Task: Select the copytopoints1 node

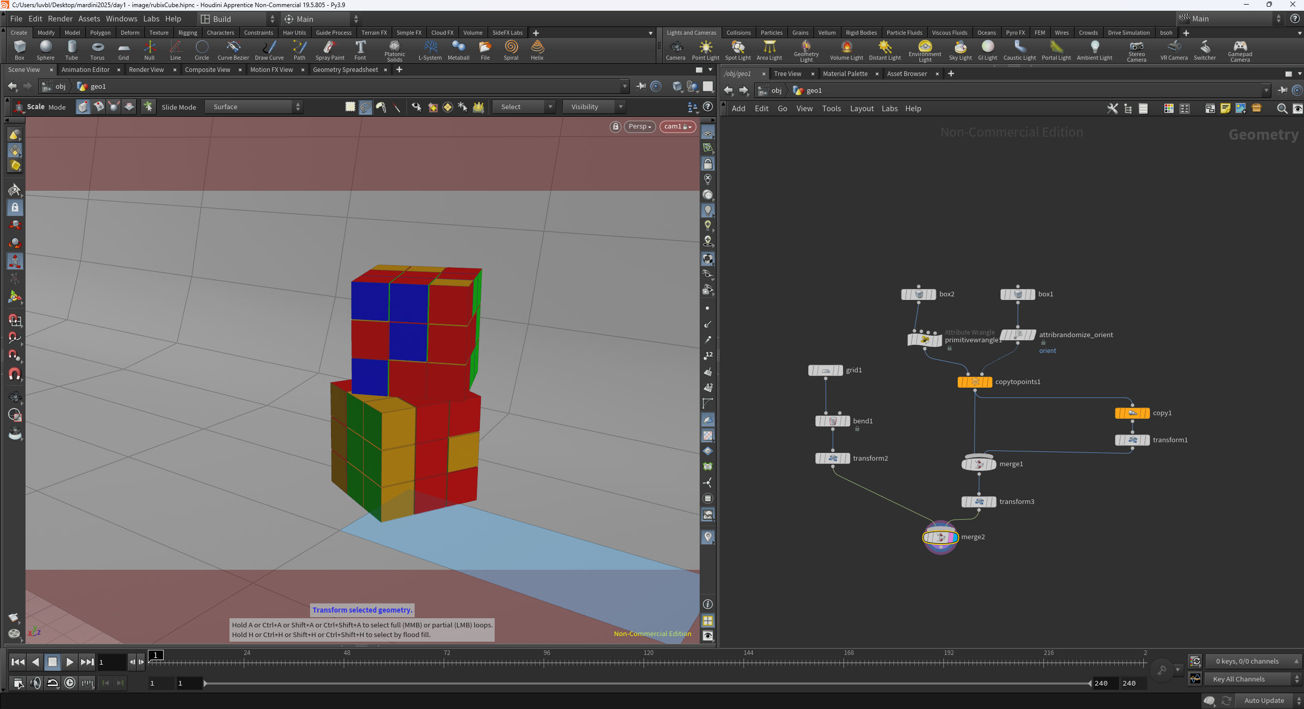Action: [975, 382]
